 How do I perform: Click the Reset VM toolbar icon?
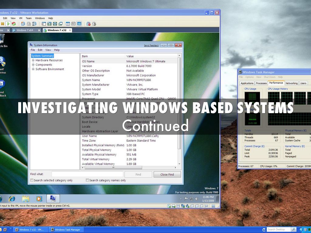[x=14, y=24]
